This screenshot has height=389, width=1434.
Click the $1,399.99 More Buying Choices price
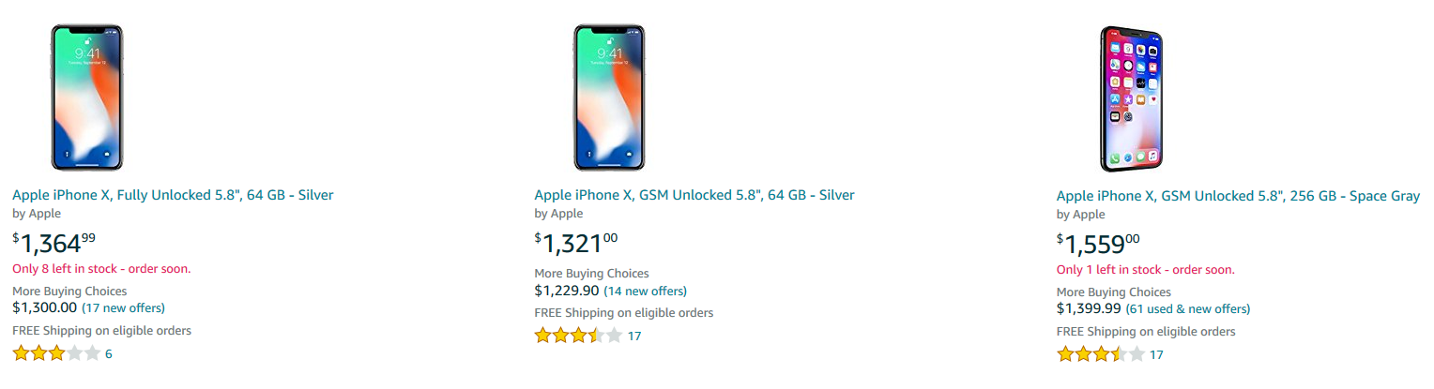coord(1089,308)
